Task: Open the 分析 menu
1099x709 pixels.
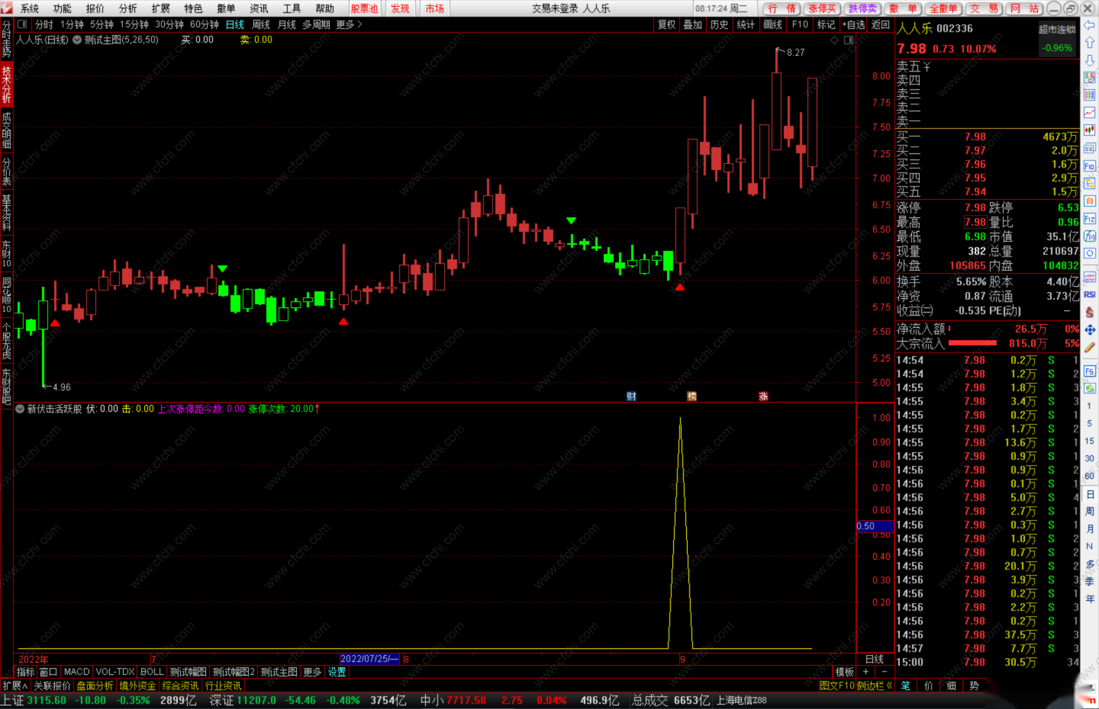Action: [x=127, y=8]
